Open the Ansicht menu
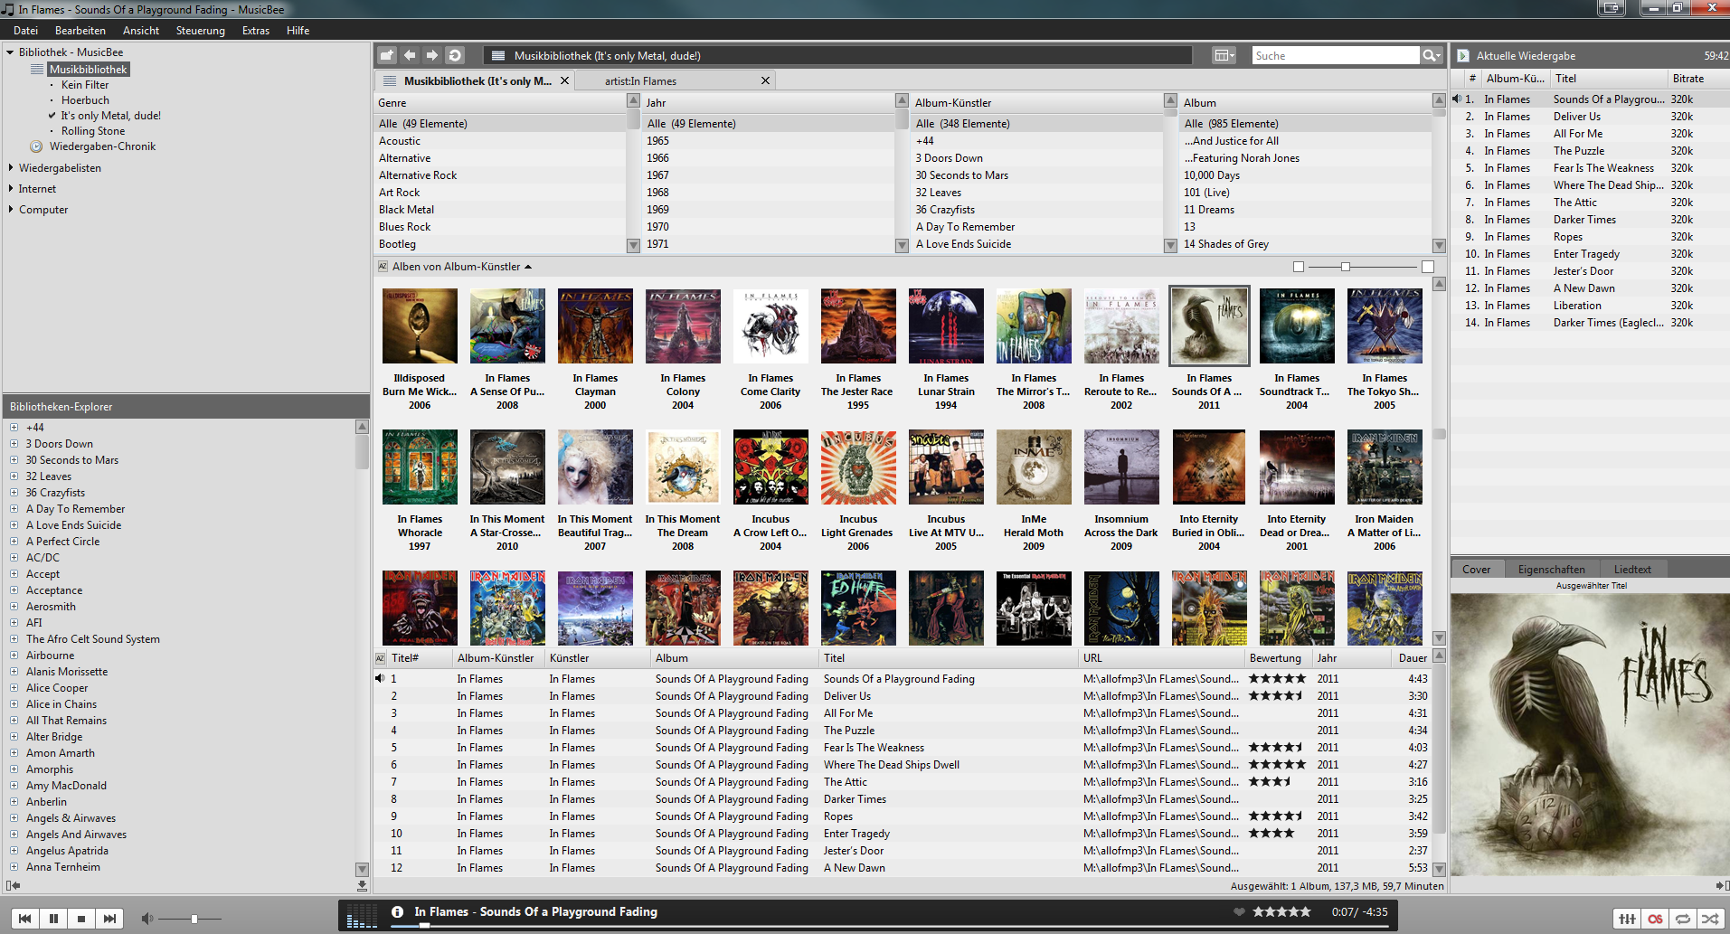Screen dimensions: 1730x934 tap(141, 31)
